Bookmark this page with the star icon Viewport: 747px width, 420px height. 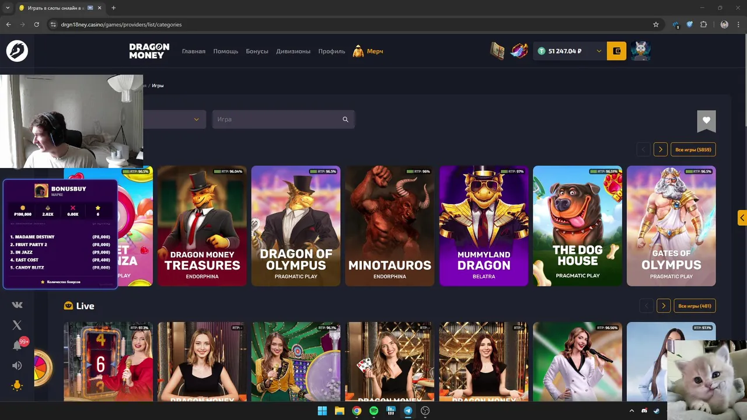pos(656,24)
